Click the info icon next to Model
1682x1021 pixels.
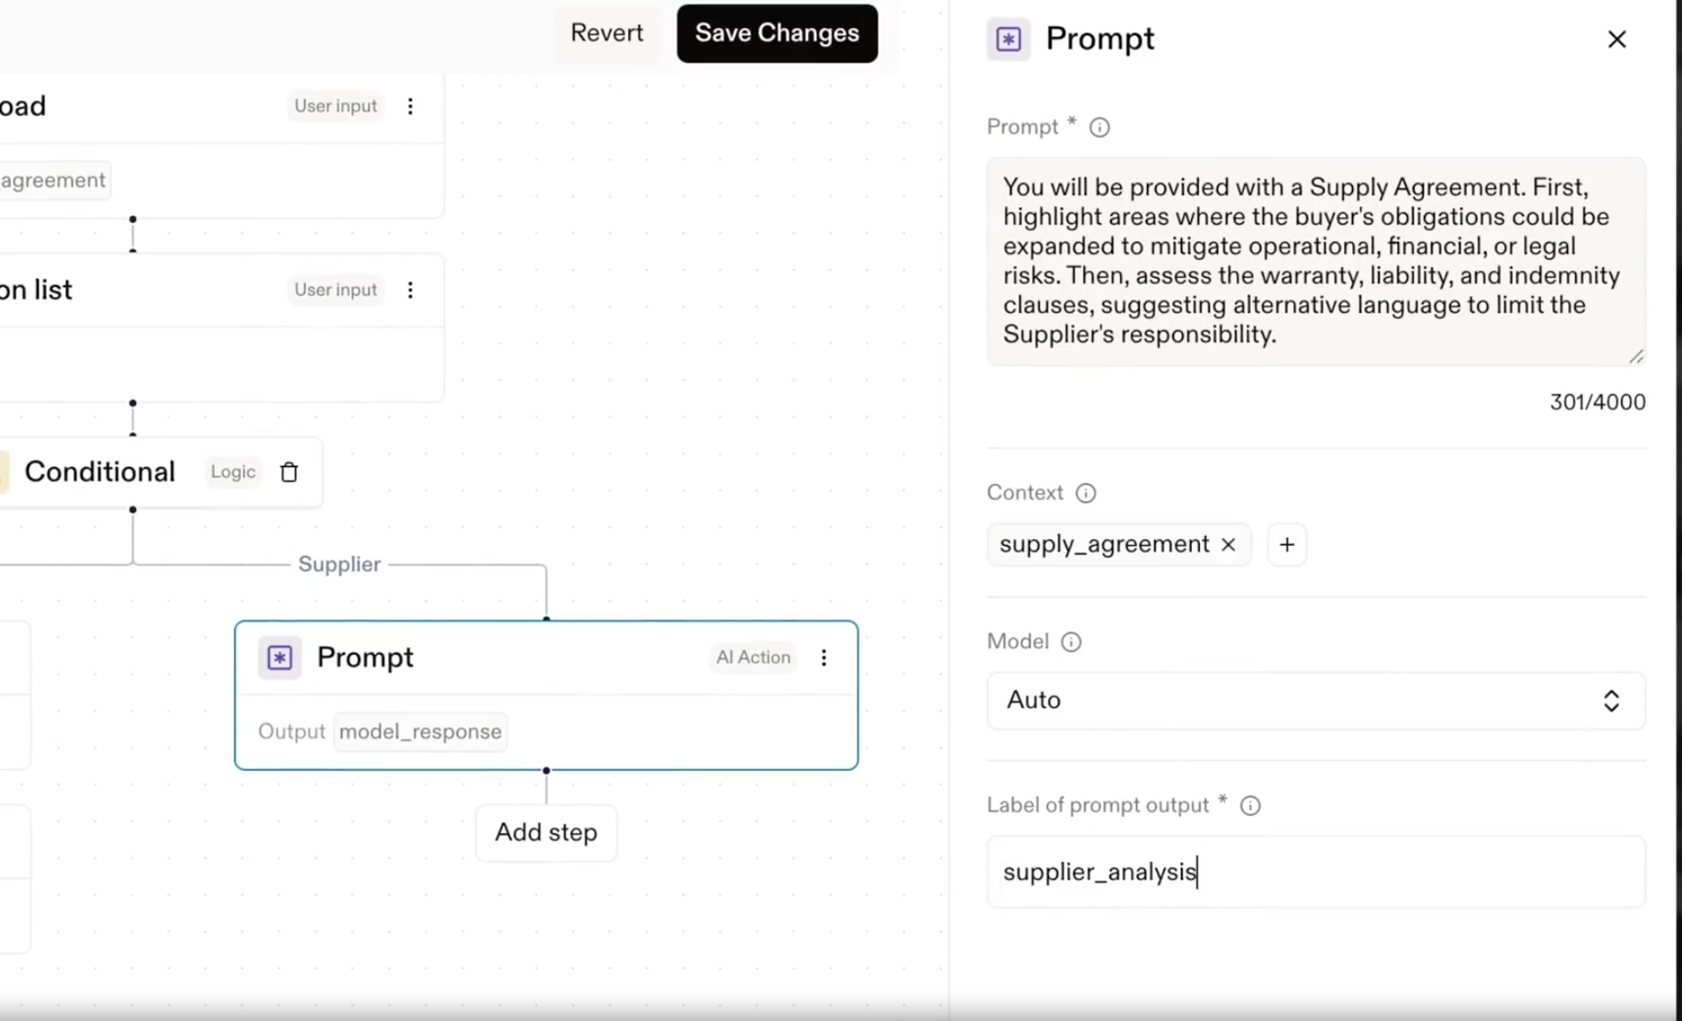coord(1070,642)
